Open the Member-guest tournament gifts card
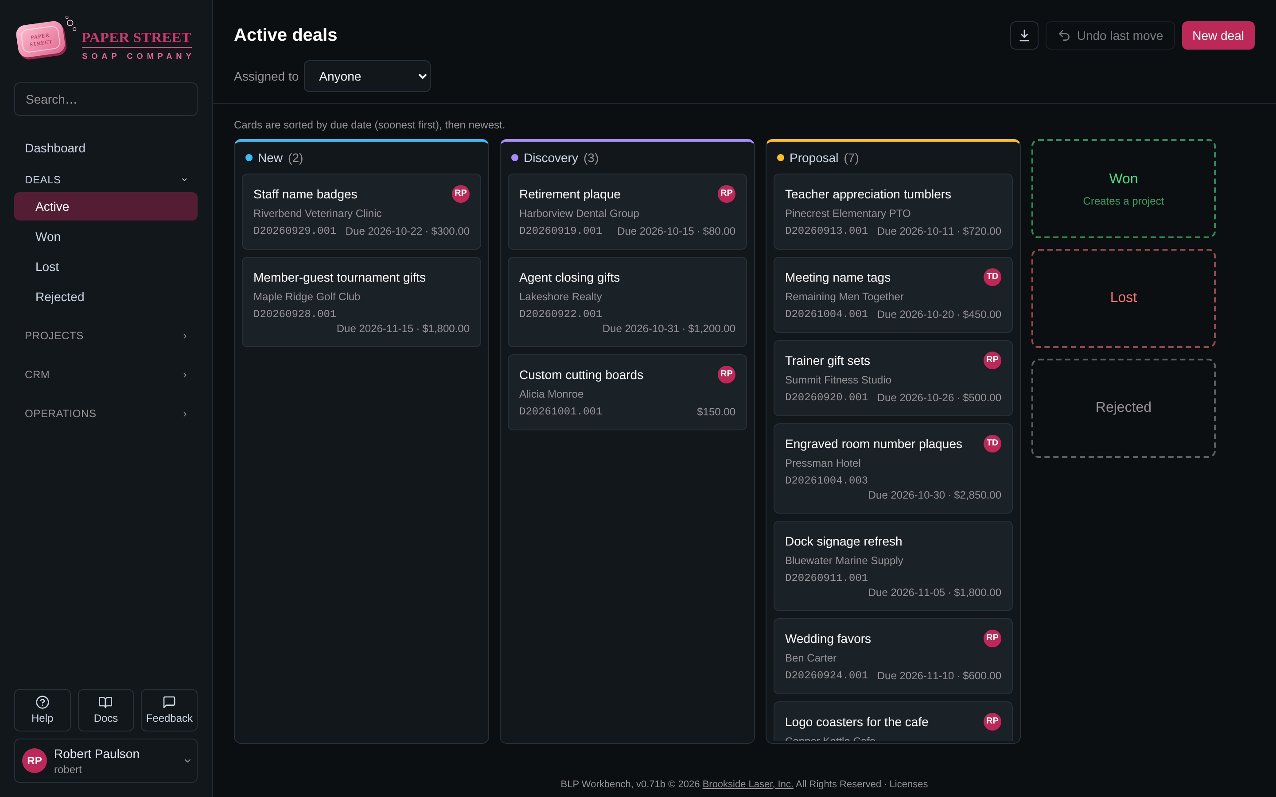Image resolution: width=1276 pixels, height=797 pixels. tap(361, 302)
